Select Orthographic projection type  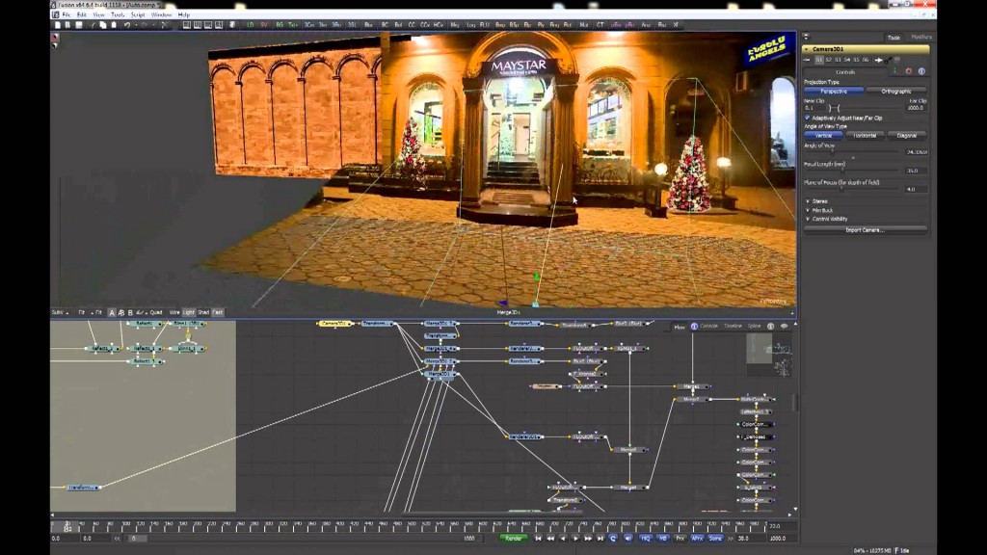[895, 92]
